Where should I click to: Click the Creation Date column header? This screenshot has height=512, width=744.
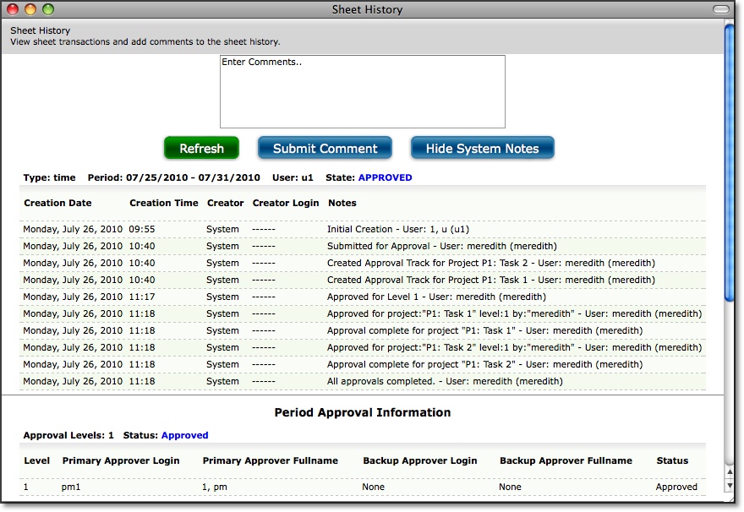click(57, 203)
